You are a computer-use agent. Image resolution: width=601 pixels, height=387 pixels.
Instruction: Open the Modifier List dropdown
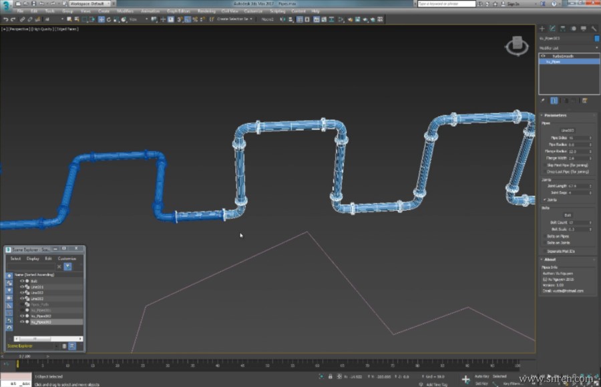(569, 48)
